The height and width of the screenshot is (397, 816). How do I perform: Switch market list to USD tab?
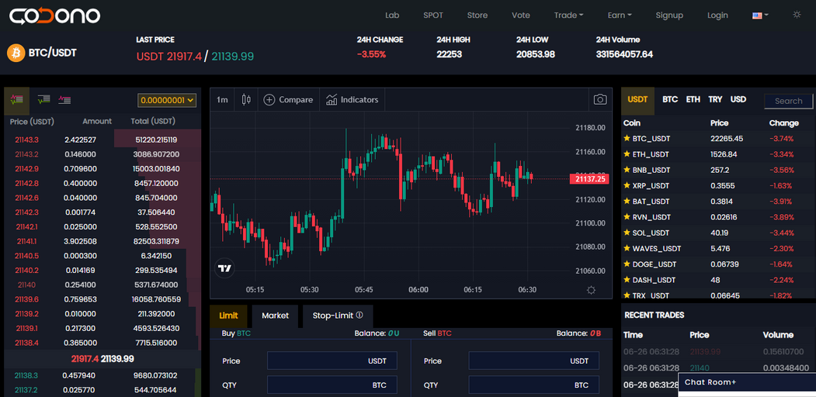738,99
